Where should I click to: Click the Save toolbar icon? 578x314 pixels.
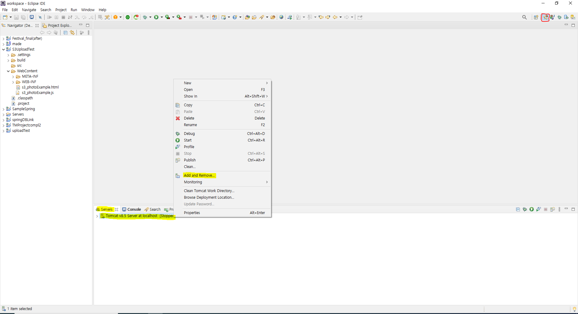click(x=17, y=17)
